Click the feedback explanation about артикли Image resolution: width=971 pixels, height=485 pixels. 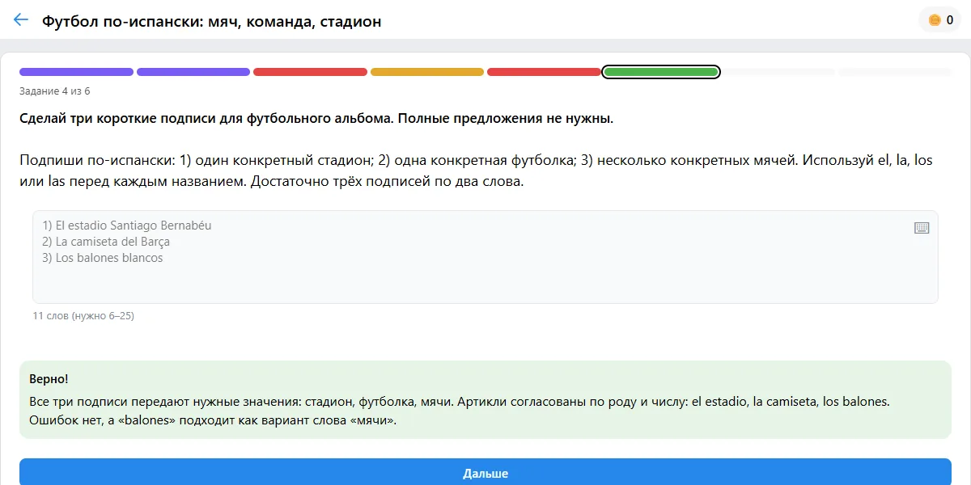(x=460, y=411)
